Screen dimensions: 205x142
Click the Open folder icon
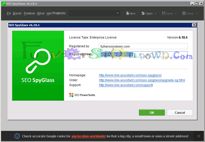[x=143, y=13]
